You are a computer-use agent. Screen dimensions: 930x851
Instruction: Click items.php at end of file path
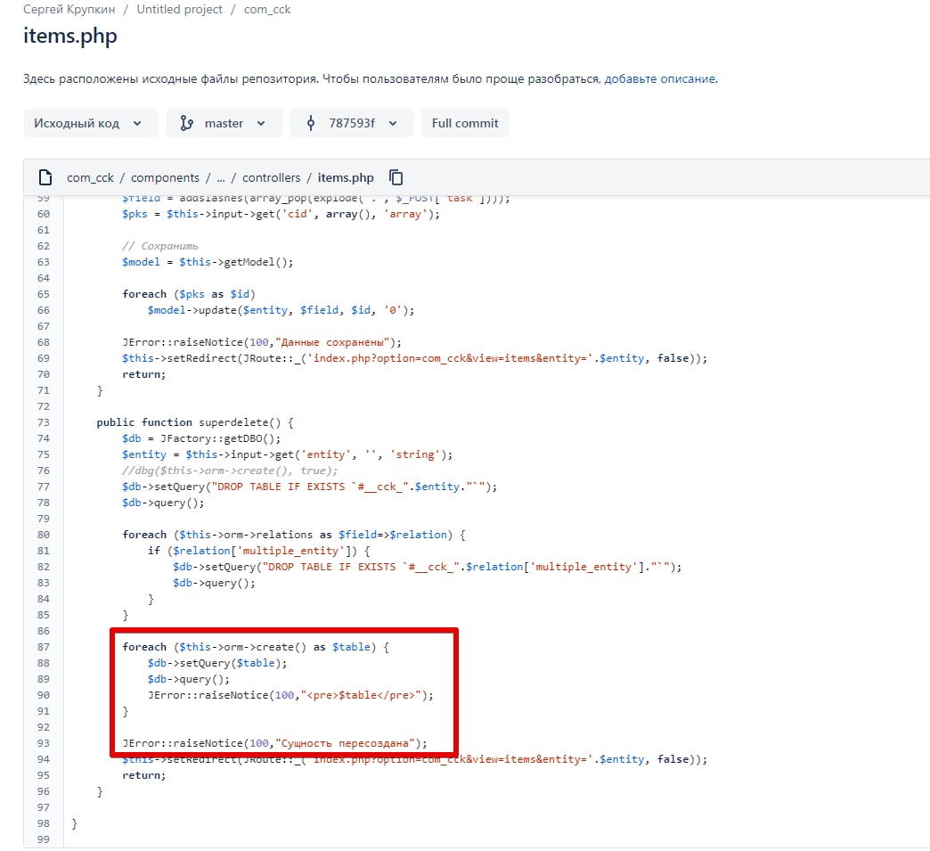[x=346, y=177]
